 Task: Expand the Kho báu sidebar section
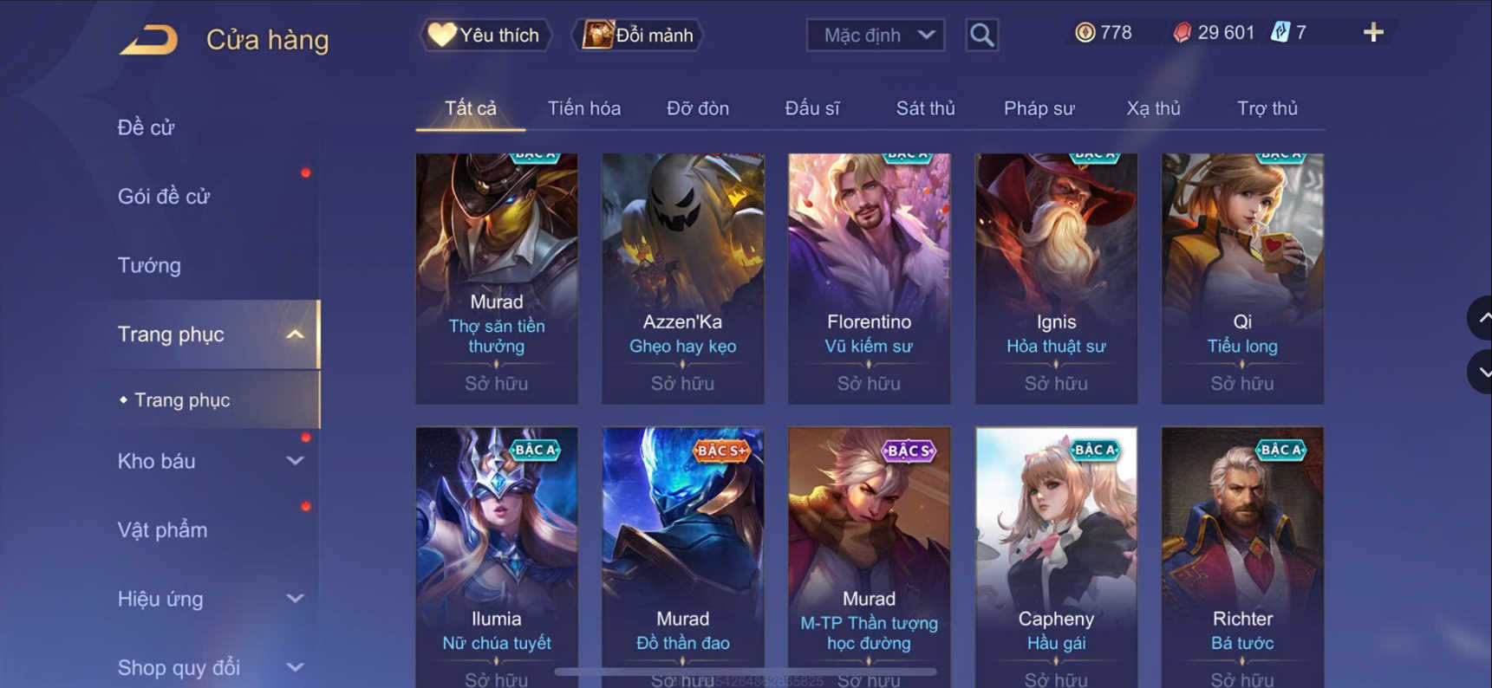[295, 461]
